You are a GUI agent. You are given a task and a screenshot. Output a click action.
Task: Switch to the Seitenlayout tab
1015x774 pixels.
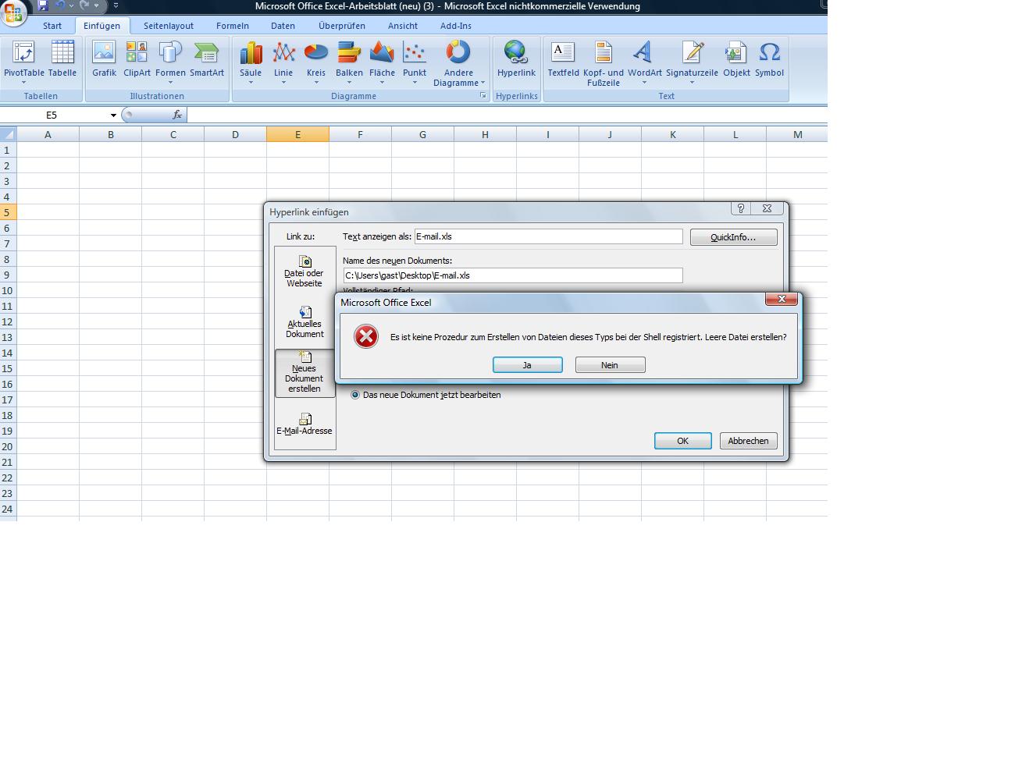[169, 26]
